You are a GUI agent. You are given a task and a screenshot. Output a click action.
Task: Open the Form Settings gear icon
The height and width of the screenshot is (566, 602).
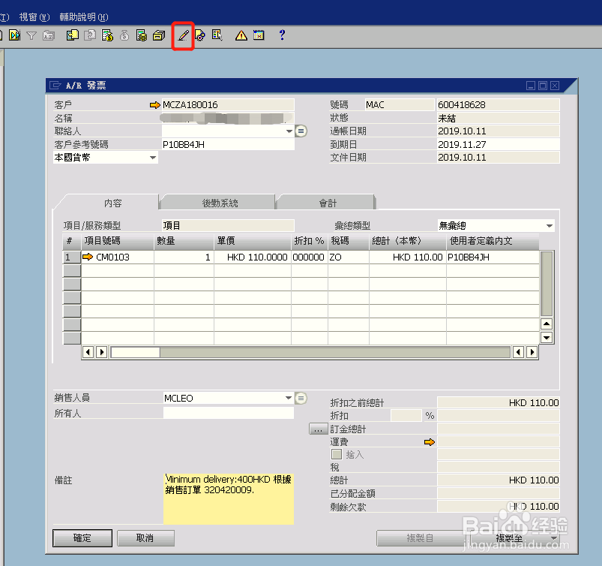tap(200, 35)
